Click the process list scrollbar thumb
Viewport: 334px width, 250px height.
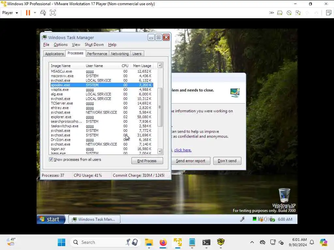coord(160,107)
